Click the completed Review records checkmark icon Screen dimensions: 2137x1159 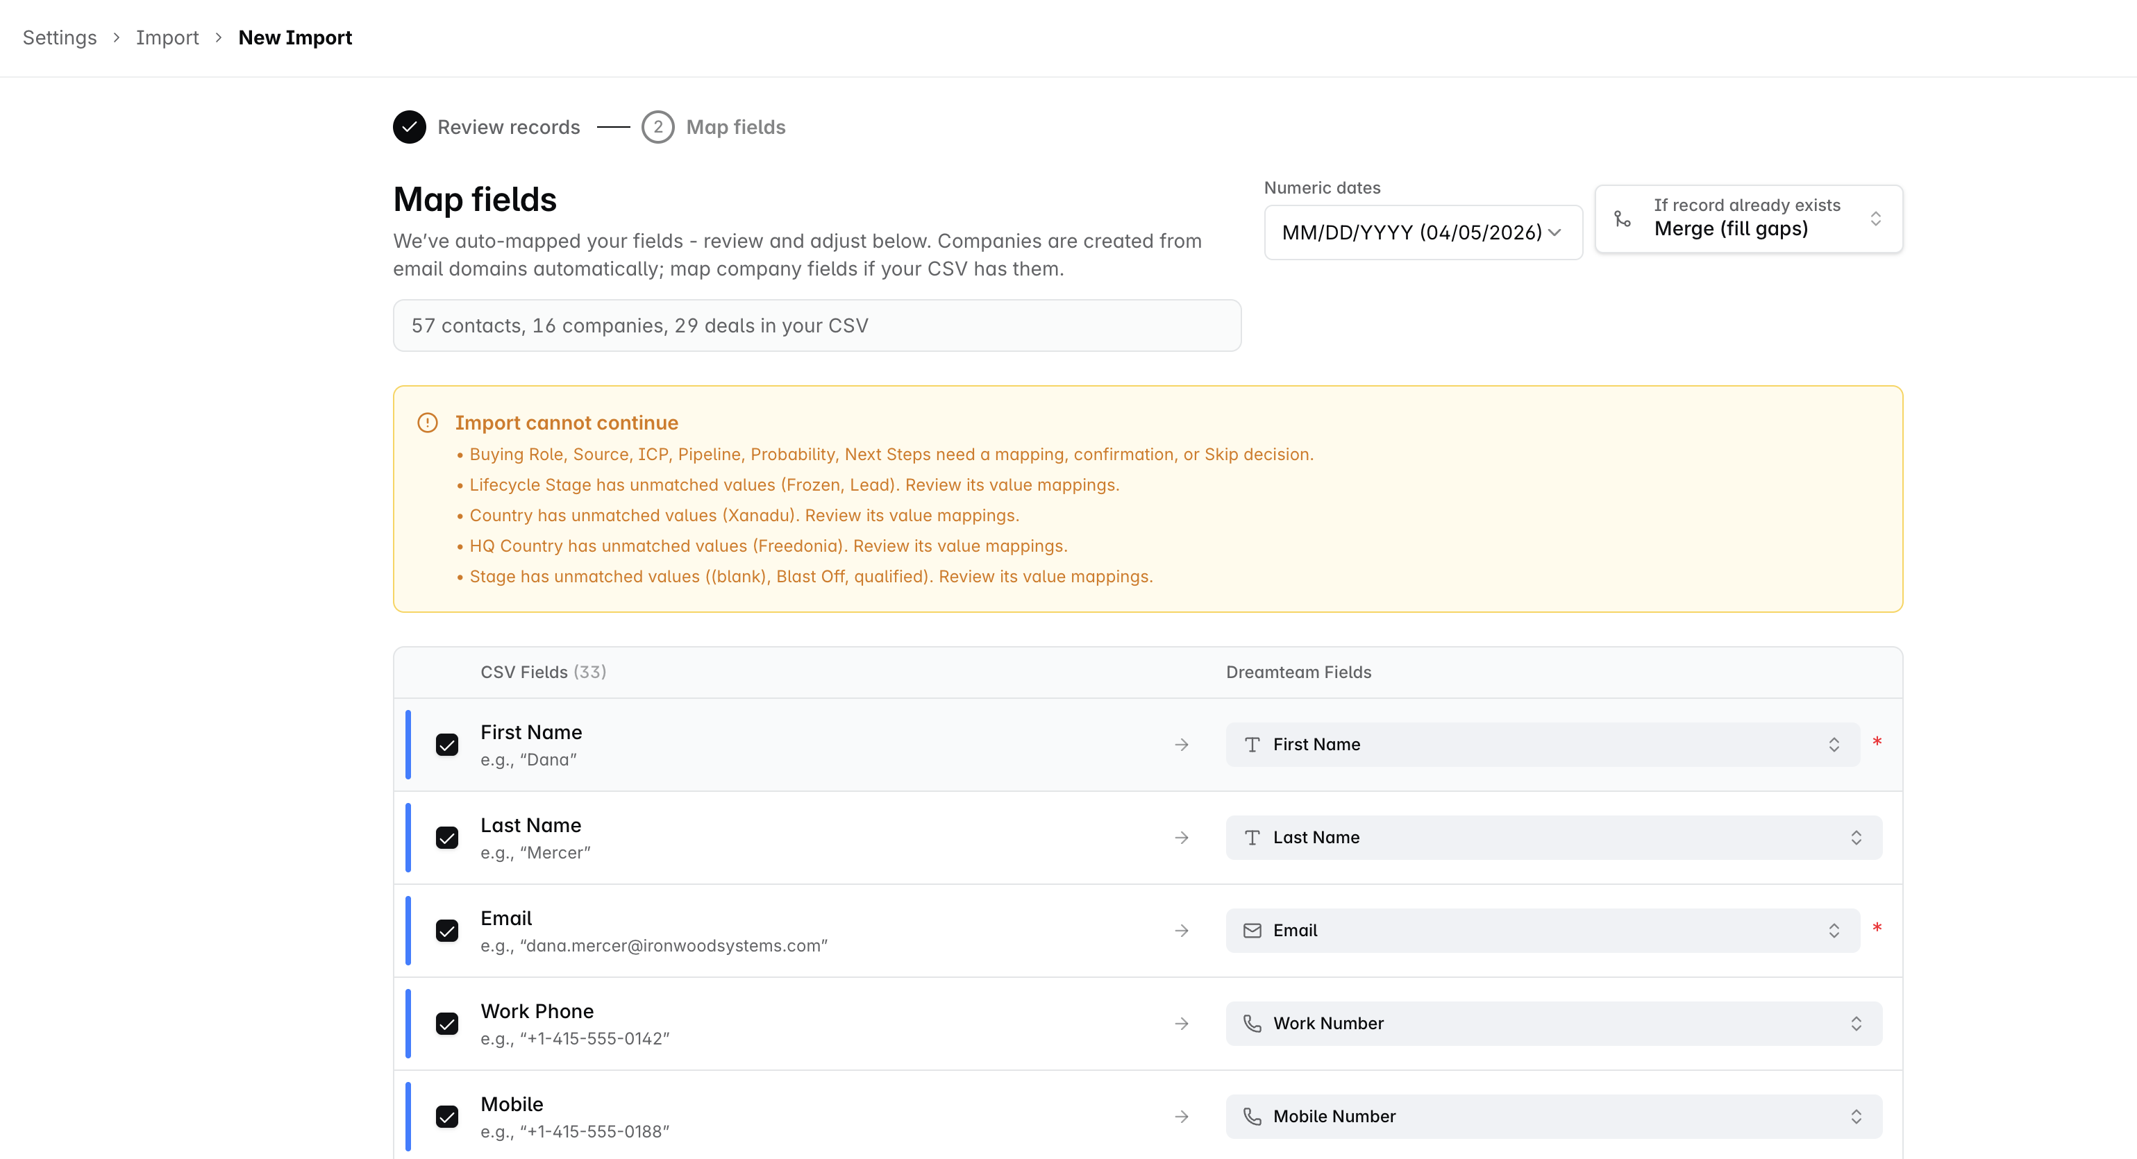coord(409,127)
